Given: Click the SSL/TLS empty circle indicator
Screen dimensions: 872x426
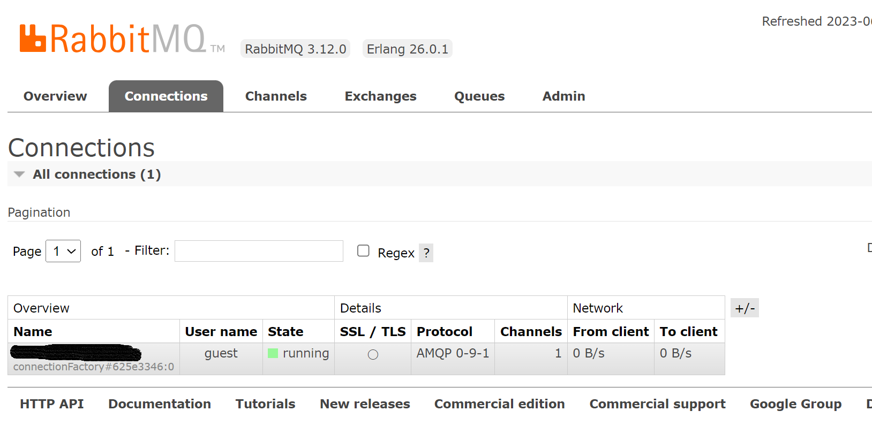Looking at the screenshot, I should point(373,354).
